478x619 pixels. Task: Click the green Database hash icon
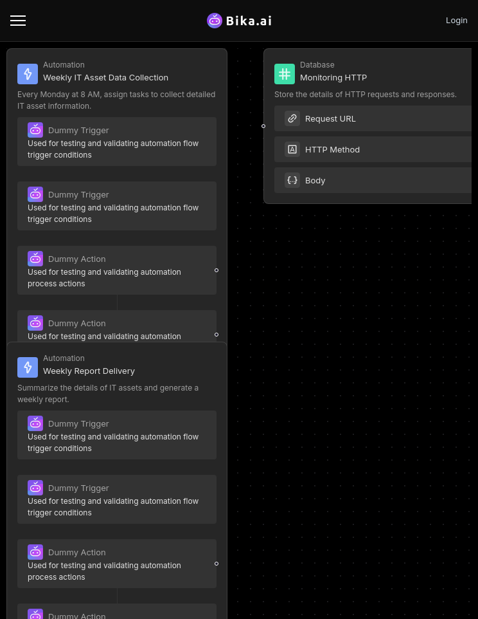tap(285, 74)
